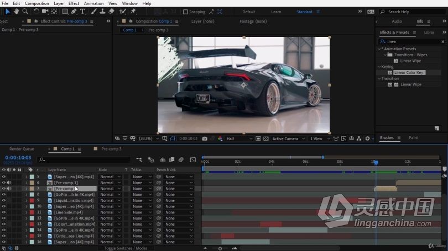Click Toggle Switches / Modes button

(126, 248)
